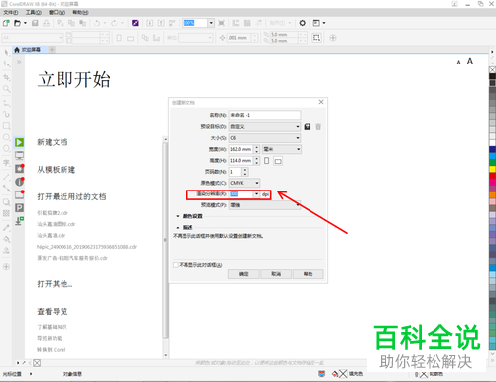Open the Gallery icon in welcome sidebar
This screenshot has height=382, width=496.
coord(19,194)
